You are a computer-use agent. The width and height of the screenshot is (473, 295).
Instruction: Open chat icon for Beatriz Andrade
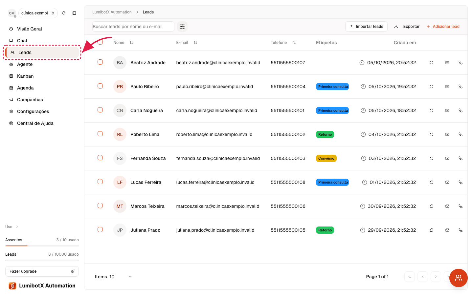pos(432,63)
